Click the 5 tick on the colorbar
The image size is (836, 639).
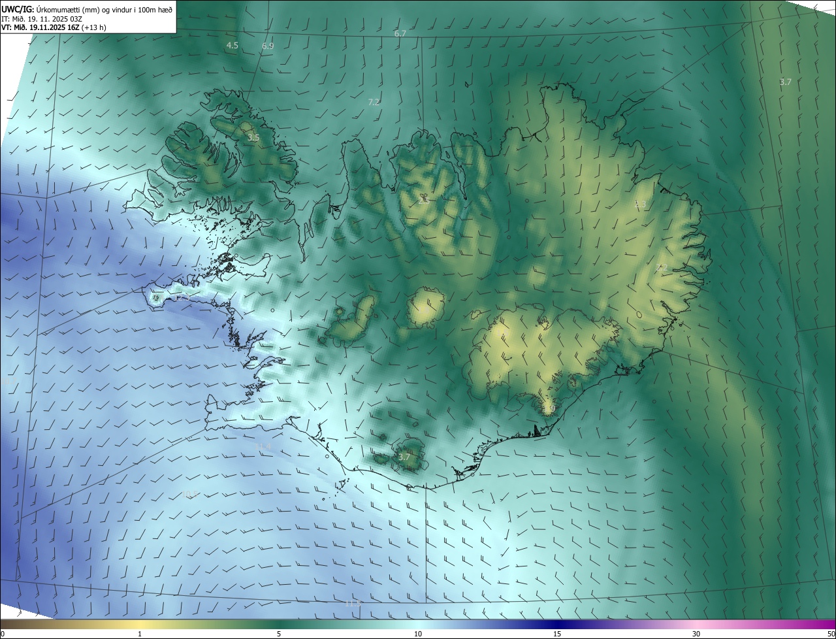point(279,634)
